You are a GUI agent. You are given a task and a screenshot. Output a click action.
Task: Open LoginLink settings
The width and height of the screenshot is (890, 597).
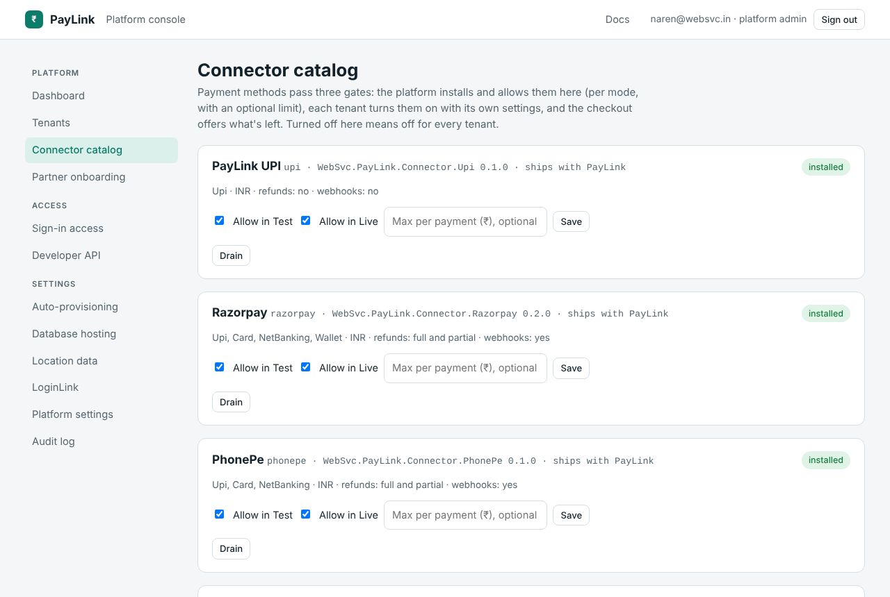pyautogui.click(x=102, y=387)
